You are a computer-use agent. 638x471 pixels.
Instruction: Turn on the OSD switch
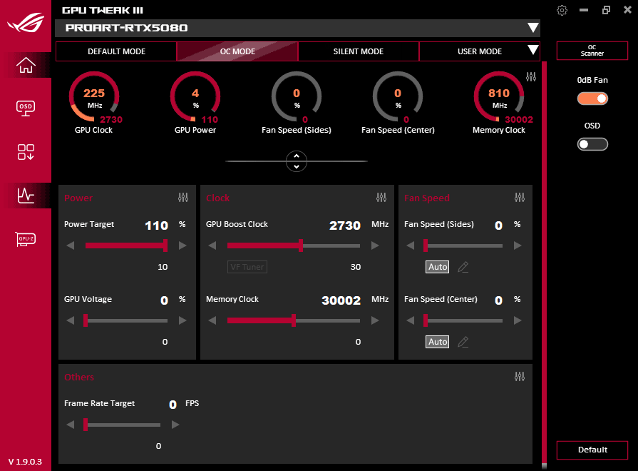click(x=592, y=143)
